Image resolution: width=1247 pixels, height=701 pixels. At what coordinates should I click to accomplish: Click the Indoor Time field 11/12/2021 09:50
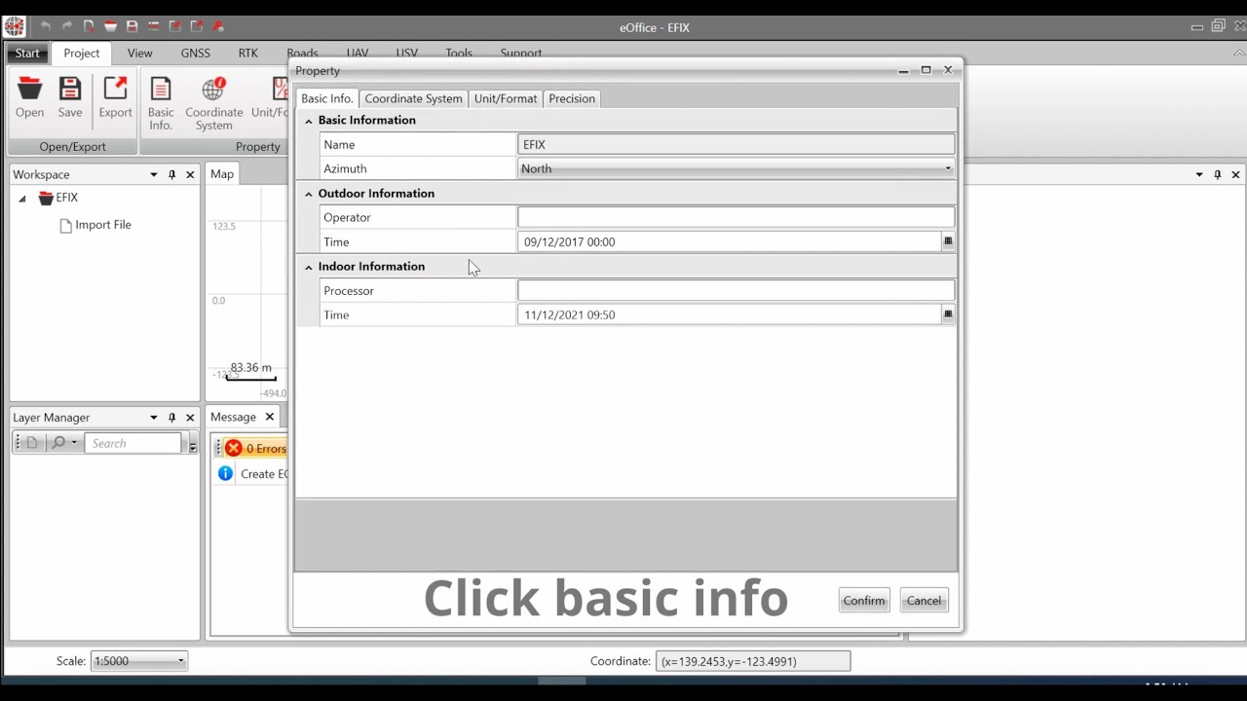click(x=729, y=314)
